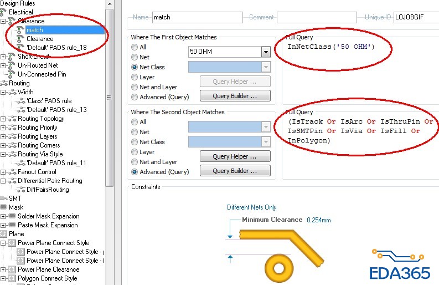The height and width of the screenshot is (285, 439).
Task: Click the Electrical category icon
Action: pos(3,12)
